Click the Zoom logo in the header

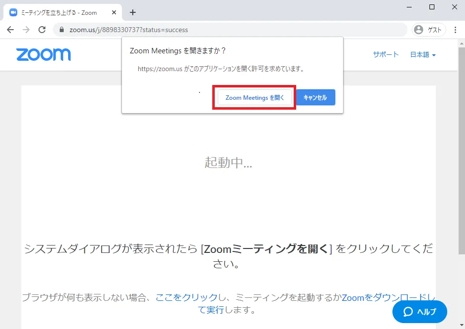point(43,54)
